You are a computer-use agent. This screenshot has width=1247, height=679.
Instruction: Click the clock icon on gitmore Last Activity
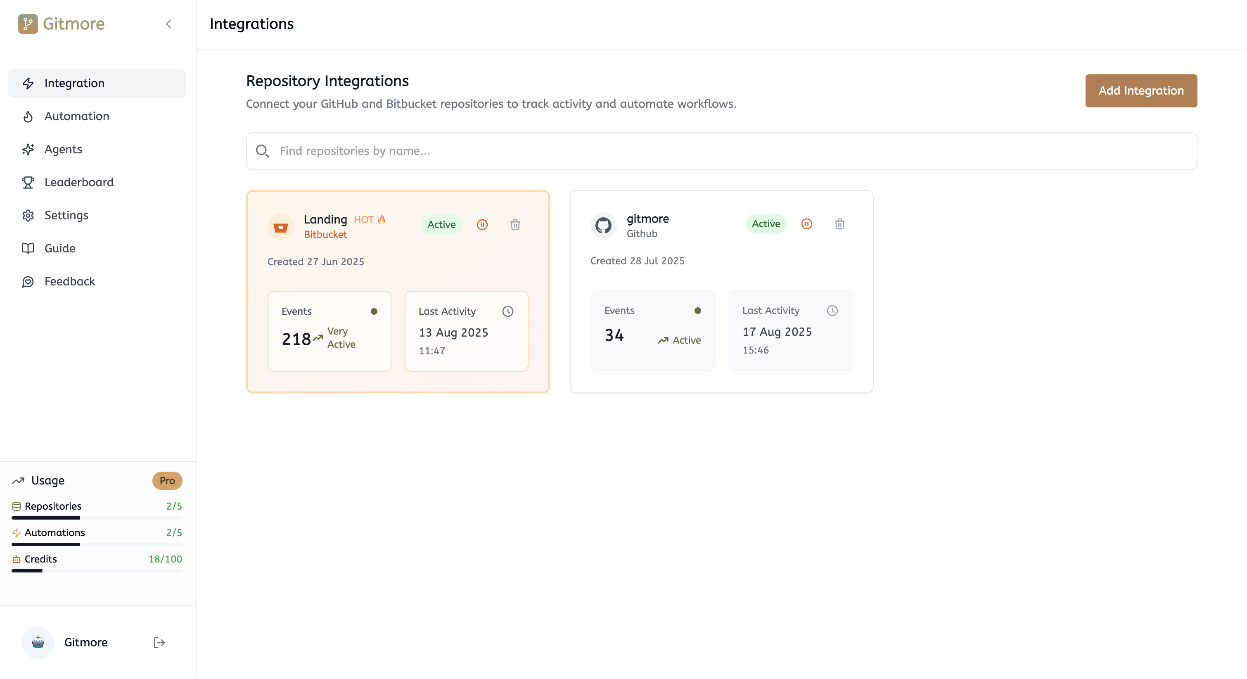(832, 311)
